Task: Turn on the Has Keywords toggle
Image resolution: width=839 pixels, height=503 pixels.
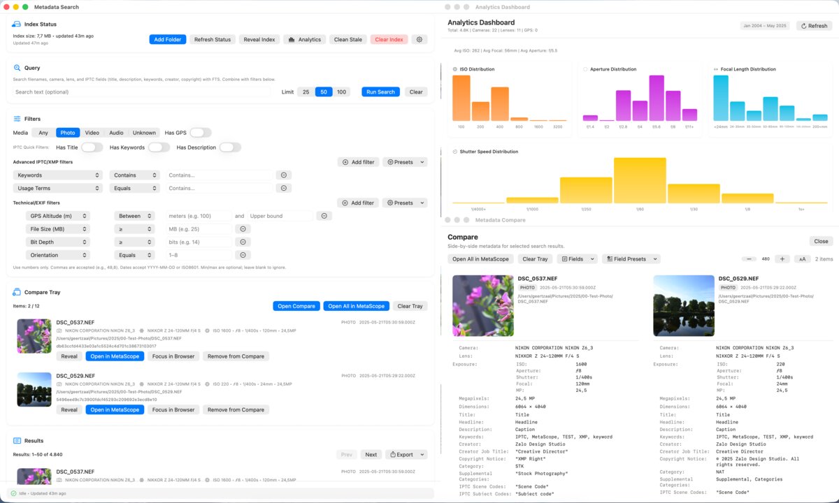Action: pyautogui.click(x=159, y=147)
